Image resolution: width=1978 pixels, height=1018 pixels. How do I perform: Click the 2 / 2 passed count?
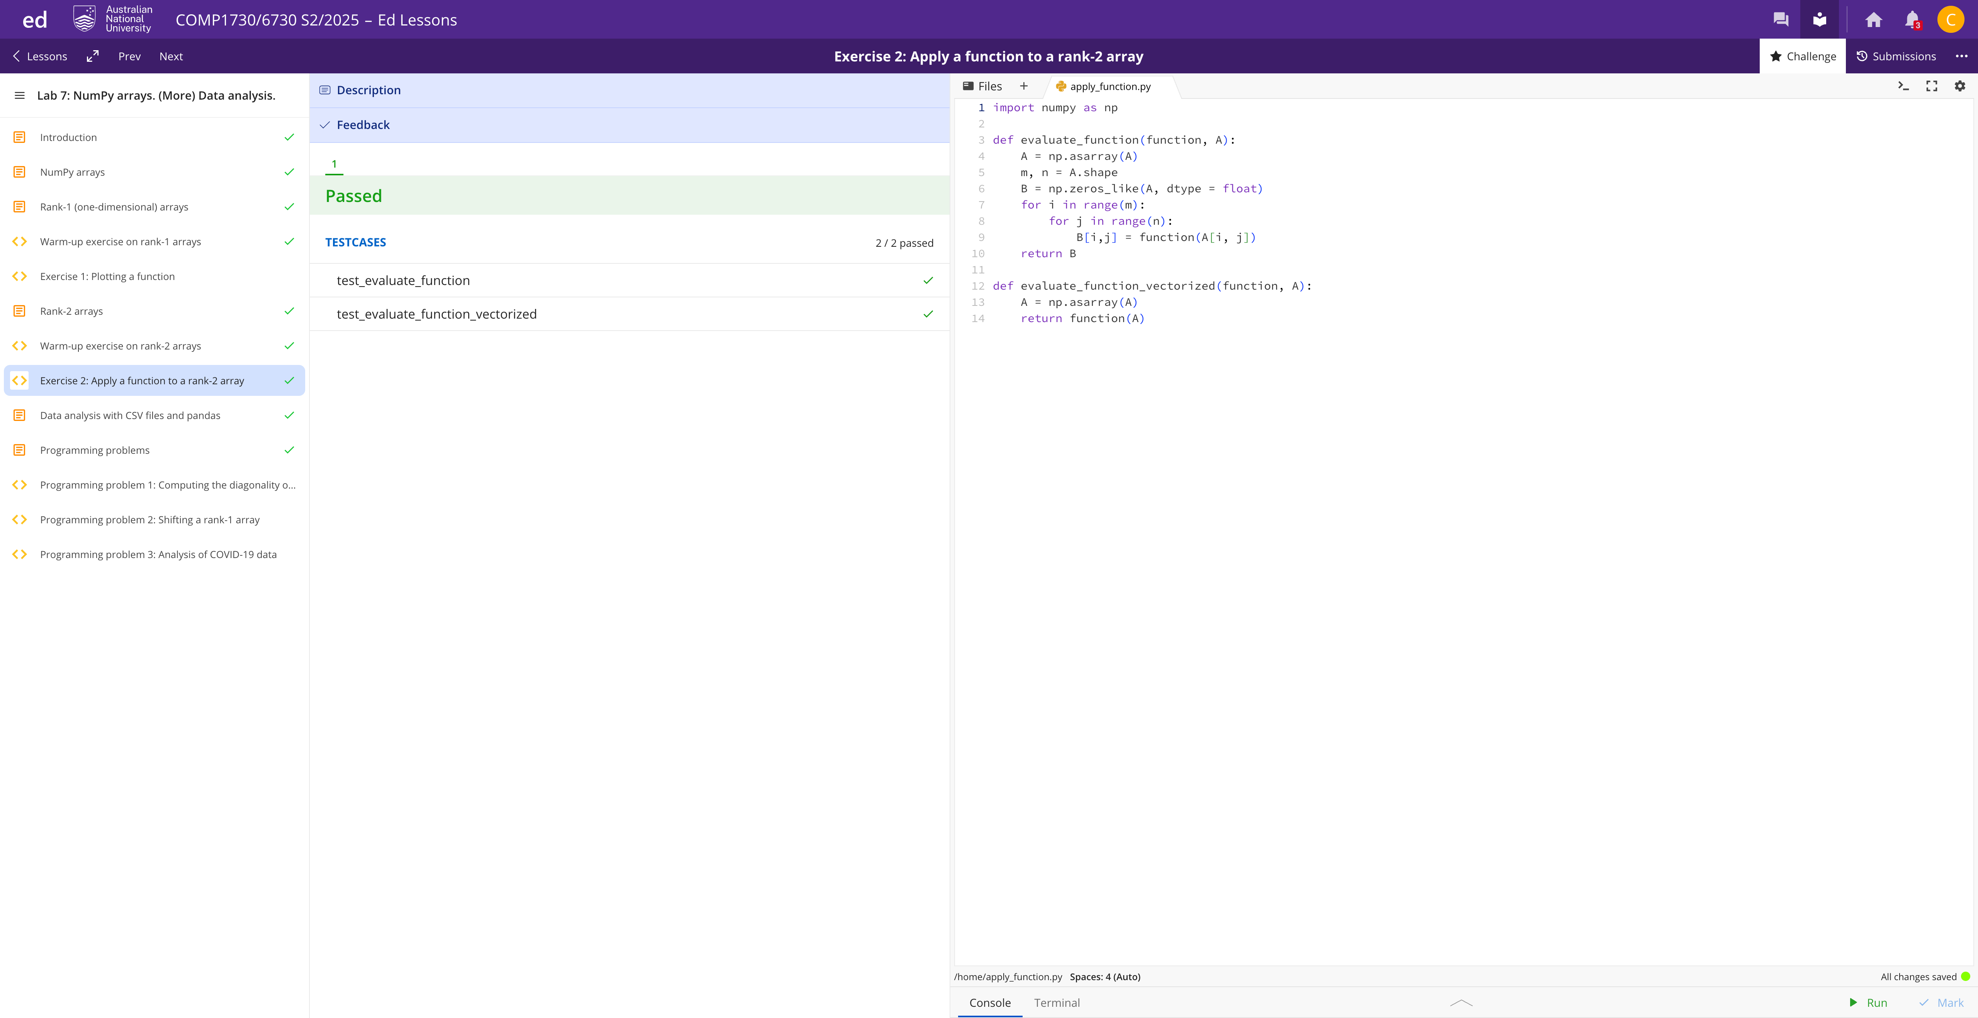(x=904, y=243)
